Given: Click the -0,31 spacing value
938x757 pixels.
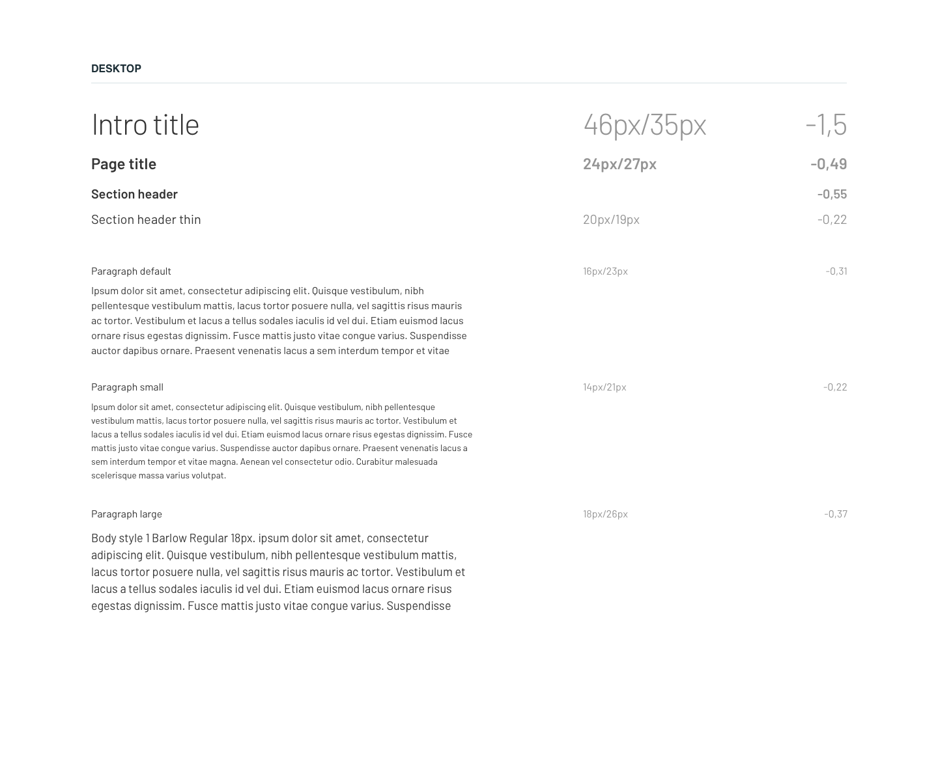Looking at the screenshot, I should tap(836, 271).
